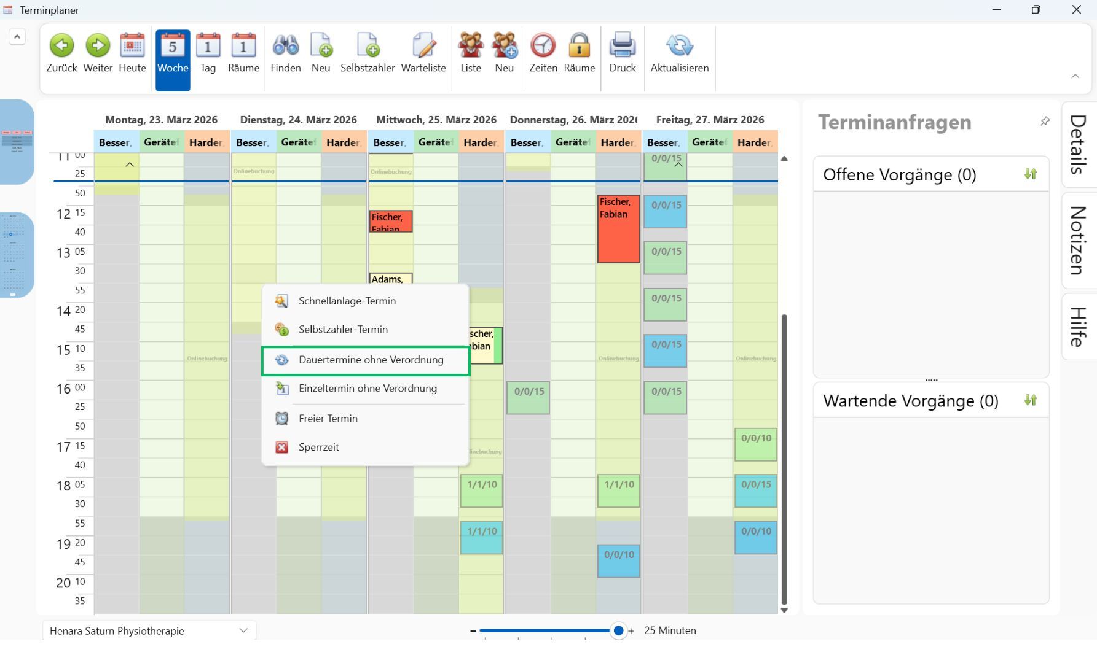The image size is (1097, 663).
Task: Open the patient Liste icon
Action: [471, 53]
